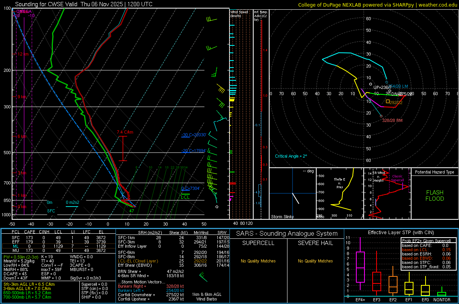
Task: Select the SFC parcel row in table
Action: pos(59,238)
